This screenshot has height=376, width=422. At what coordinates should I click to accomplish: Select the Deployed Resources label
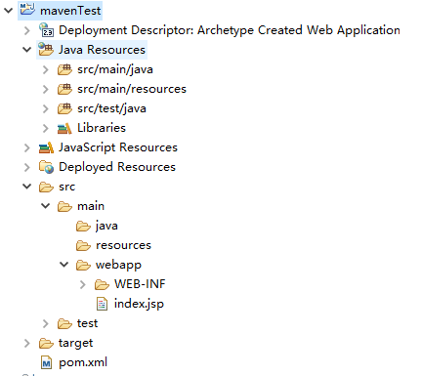pos(117,167)
